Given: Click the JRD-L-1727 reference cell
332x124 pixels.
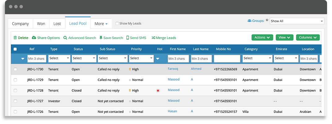Looking at the screenshot, I should tap(35, 101).
